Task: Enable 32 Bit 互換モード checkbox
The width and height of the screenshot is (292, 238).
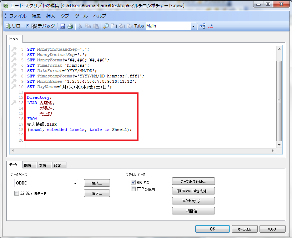Action: 16,193
